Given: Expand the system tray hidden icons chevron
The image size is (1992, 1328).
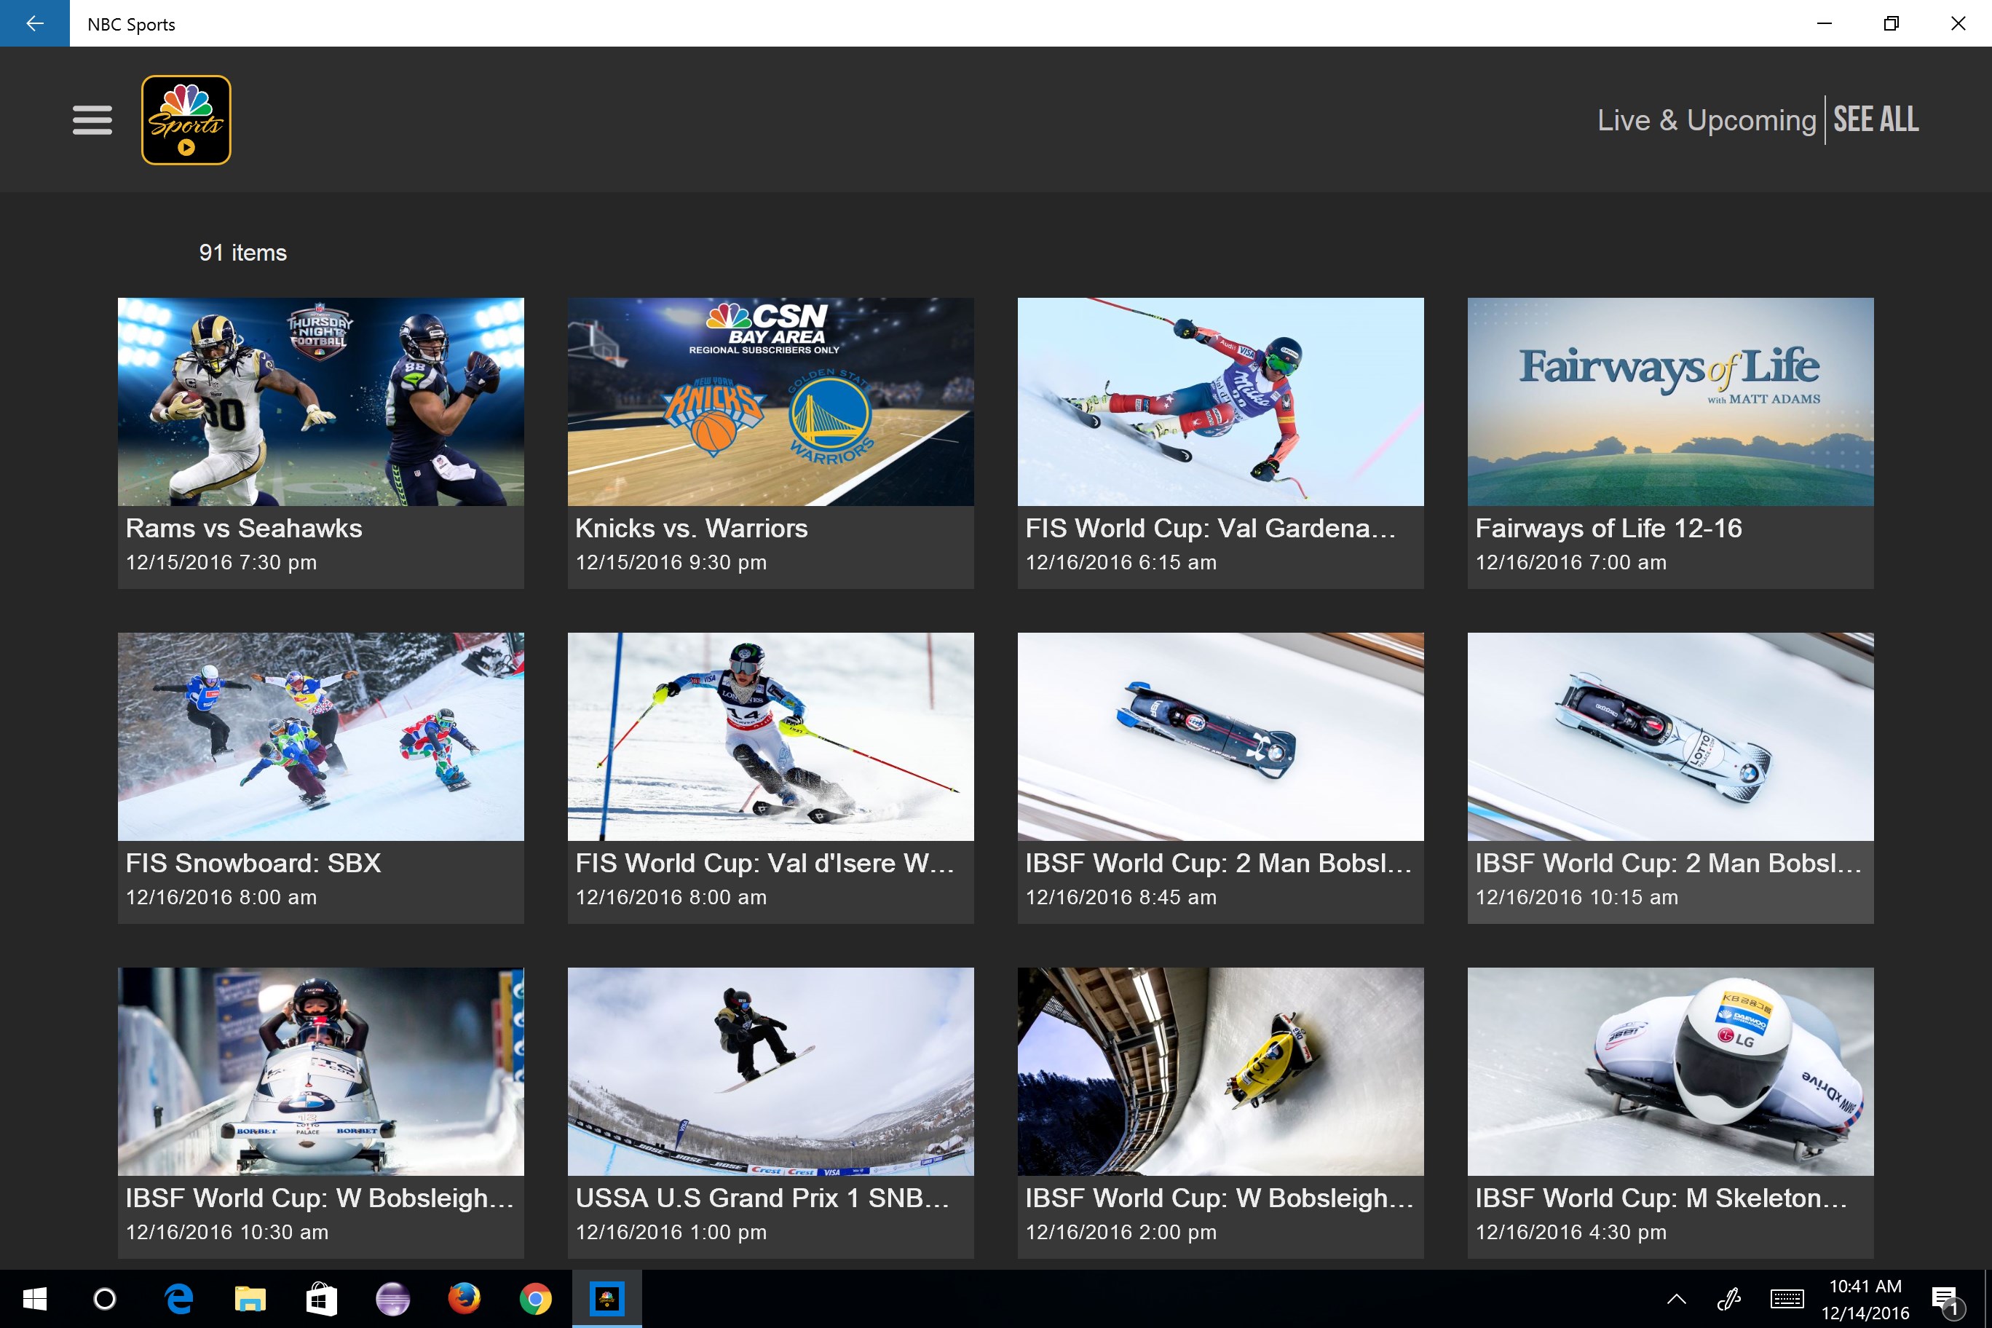Looking at the screenshot, I should click(1676, 1299).
